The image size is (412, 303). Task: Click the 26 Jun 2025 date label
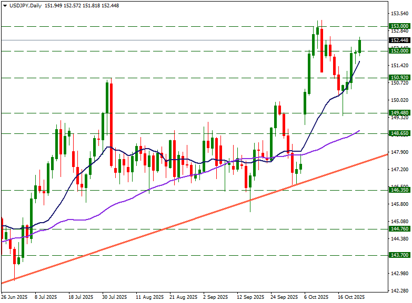coord(14,297)
